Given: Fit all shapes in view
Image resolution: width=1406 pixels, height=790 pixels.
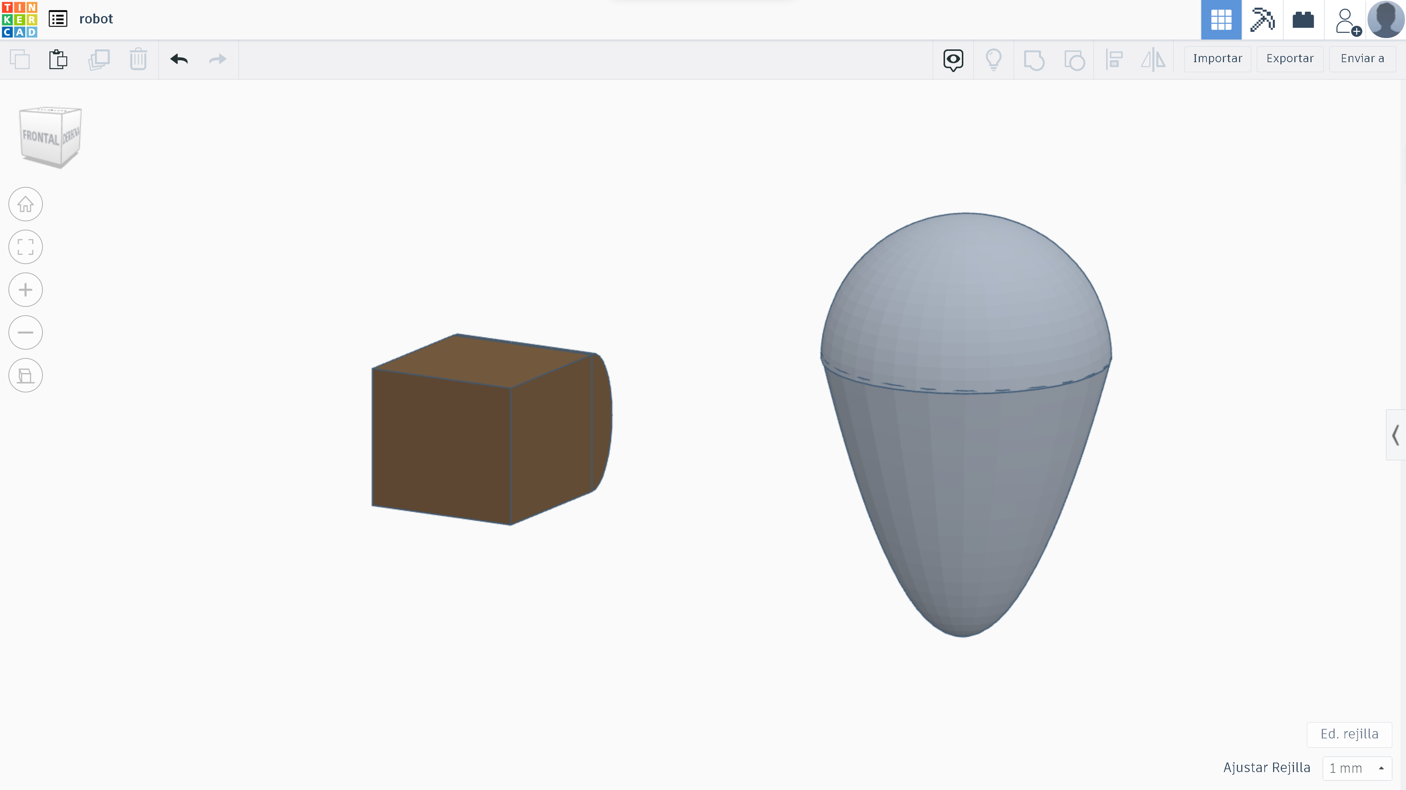Looking at the screenshot, I should coord(26,247).
